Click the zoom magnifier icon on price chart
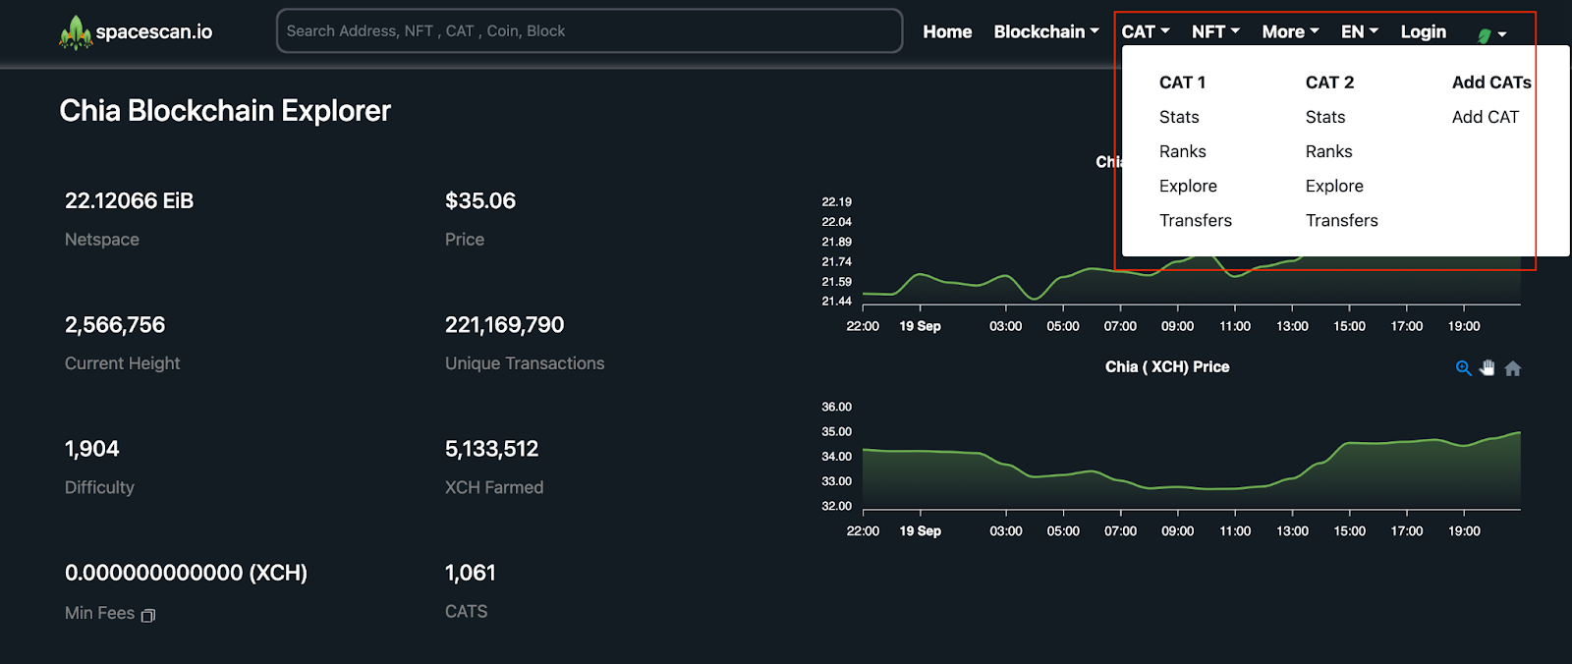Viewport: 1572px width, 664px height. click(1464, 368)
